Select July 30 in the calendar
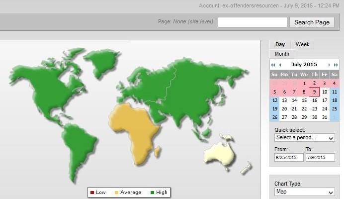 click(315, 117)
